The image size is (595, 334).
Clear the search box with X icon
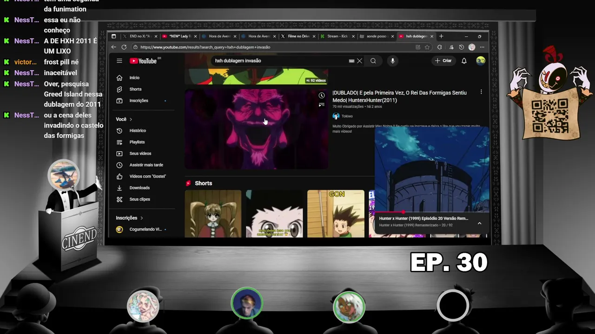coord(359,61)
